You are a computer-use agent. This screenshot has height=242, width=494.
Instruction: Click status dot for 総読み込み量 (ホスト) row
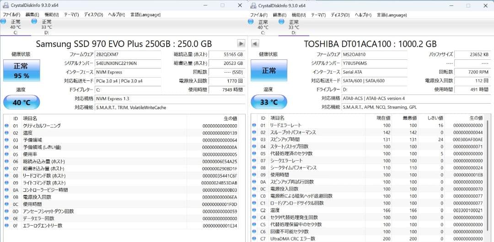(6, 162)
